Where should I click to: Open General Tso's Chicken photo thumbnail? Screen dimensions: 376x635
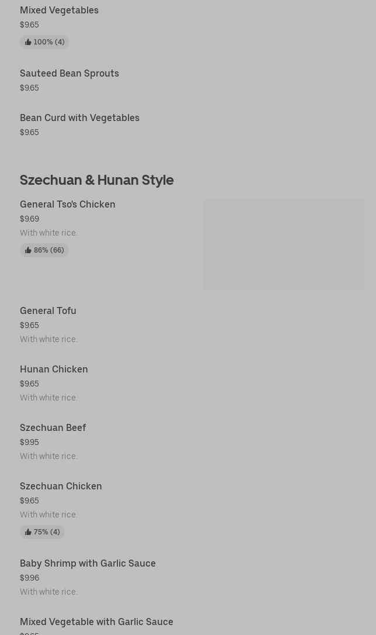[x=283, y=244]
